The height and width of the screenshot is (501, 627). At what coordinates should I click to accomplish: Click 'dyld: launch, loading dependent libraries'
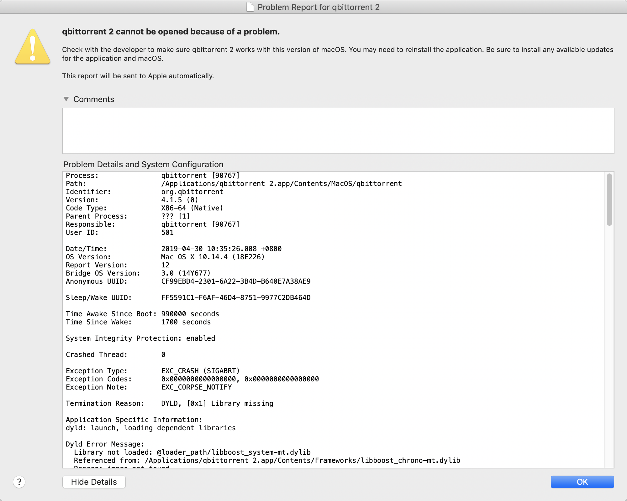tap(151, 428)
